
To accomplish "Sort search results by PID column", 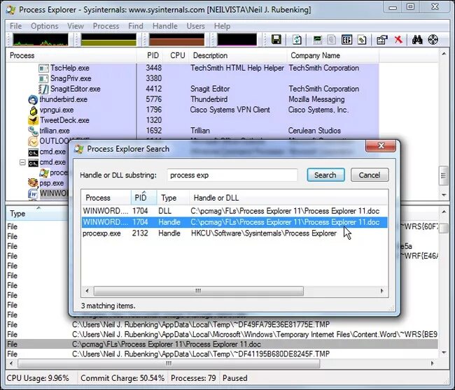I will click(x=144, y=198).
